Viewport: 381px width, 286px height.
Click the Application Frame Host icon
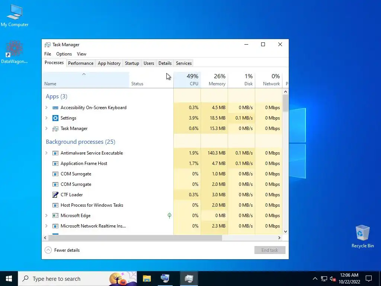click(55, 164)
